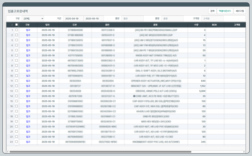This screenshot has height=156, width=252.
Task: Refresh the list with 새로고침 button
Action: [x=240, y=11]
